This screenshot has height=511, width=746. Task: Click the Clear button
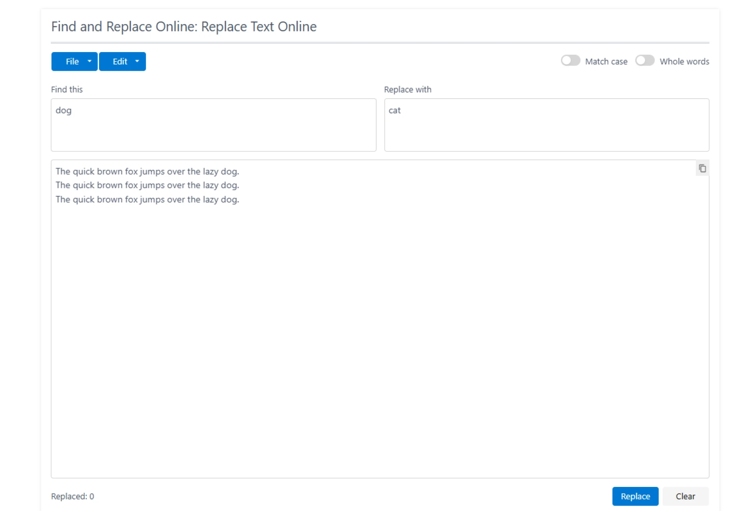pyautogui.click(x=685, y=496)
